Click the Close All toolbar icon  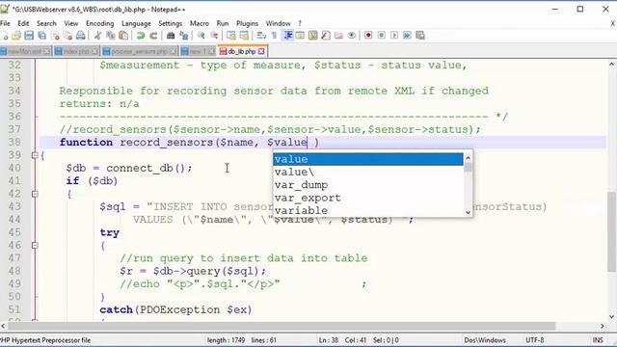coord(68,36)
